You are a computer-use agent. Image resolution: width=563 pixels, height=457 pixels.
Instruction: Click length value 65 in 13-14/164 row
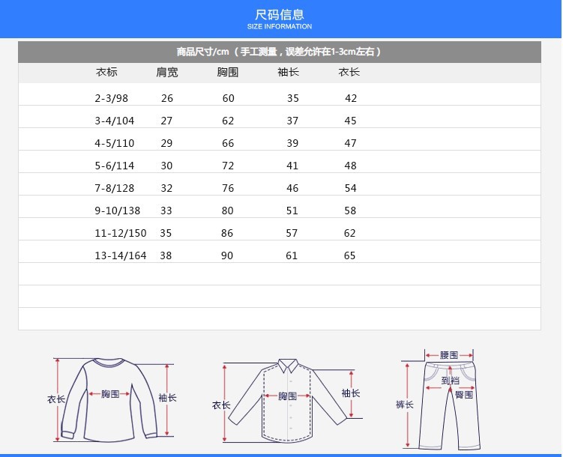(x=350, y=255)
